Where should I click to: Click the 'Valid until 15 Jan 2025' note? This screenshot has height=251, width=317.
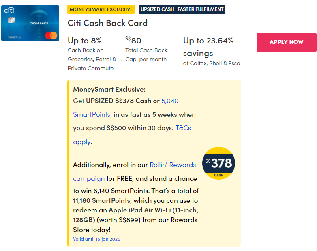[x=96, y=239]
